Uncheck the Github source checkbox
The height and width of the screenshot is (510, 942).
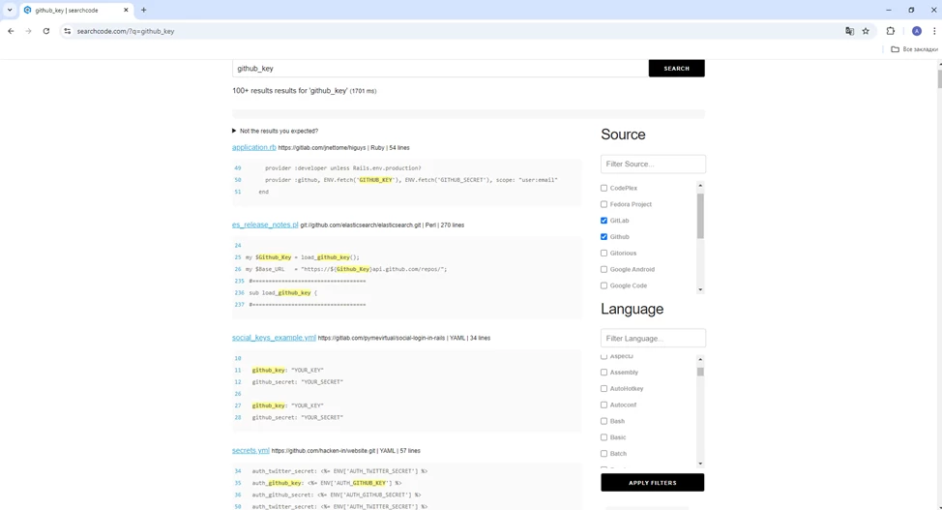[x=604, y=237]
